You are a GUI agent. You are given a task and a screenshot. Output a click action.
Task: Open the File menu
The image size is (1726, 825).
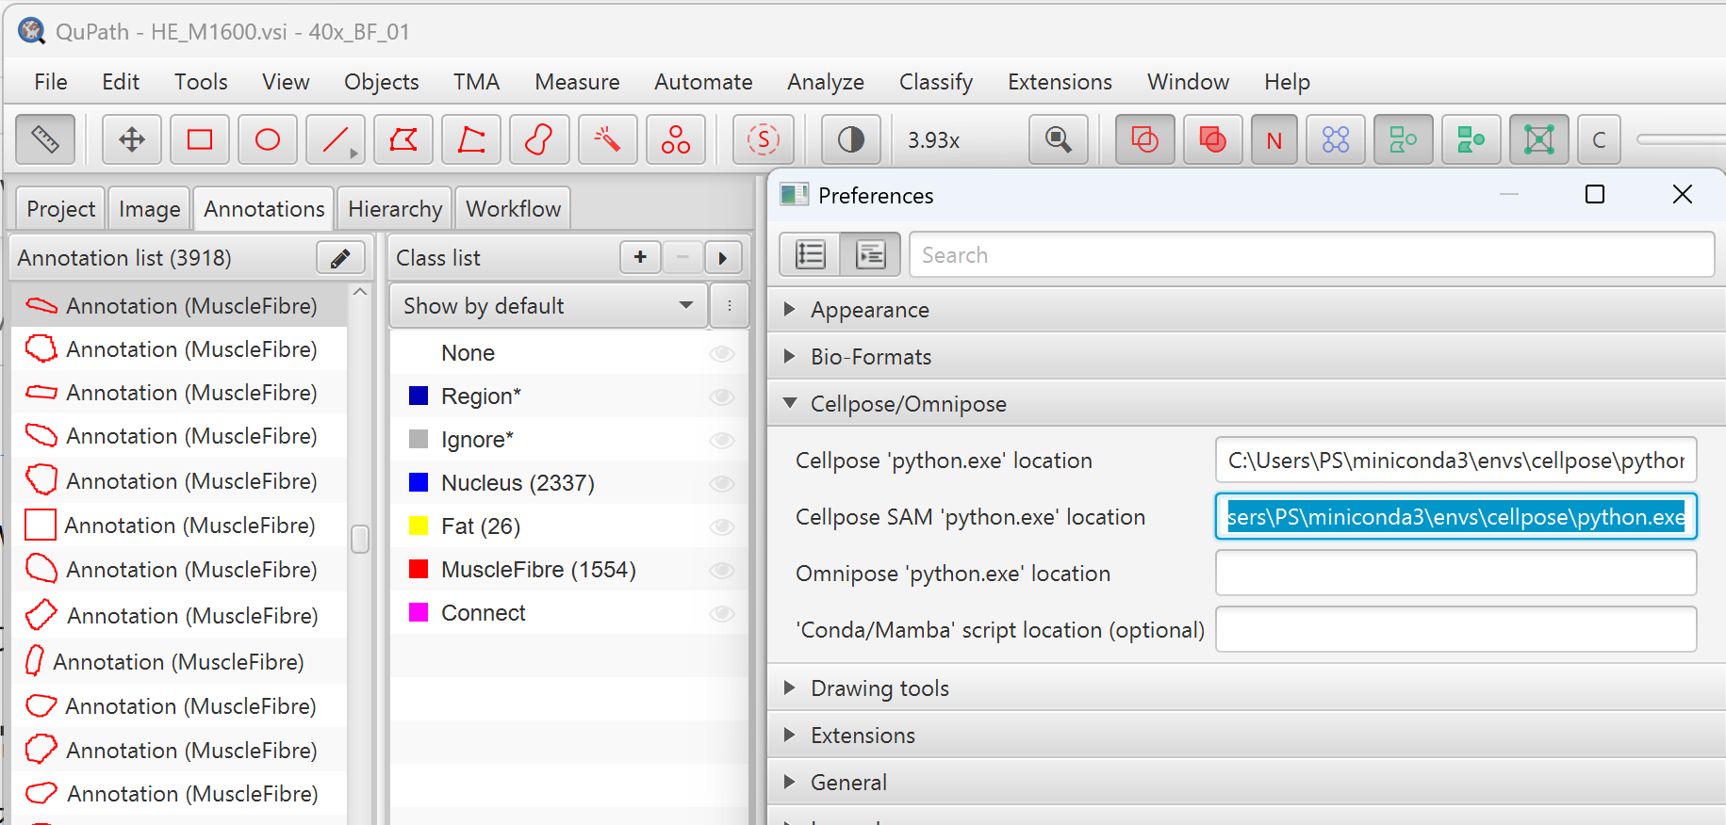(x=51, y=82)
